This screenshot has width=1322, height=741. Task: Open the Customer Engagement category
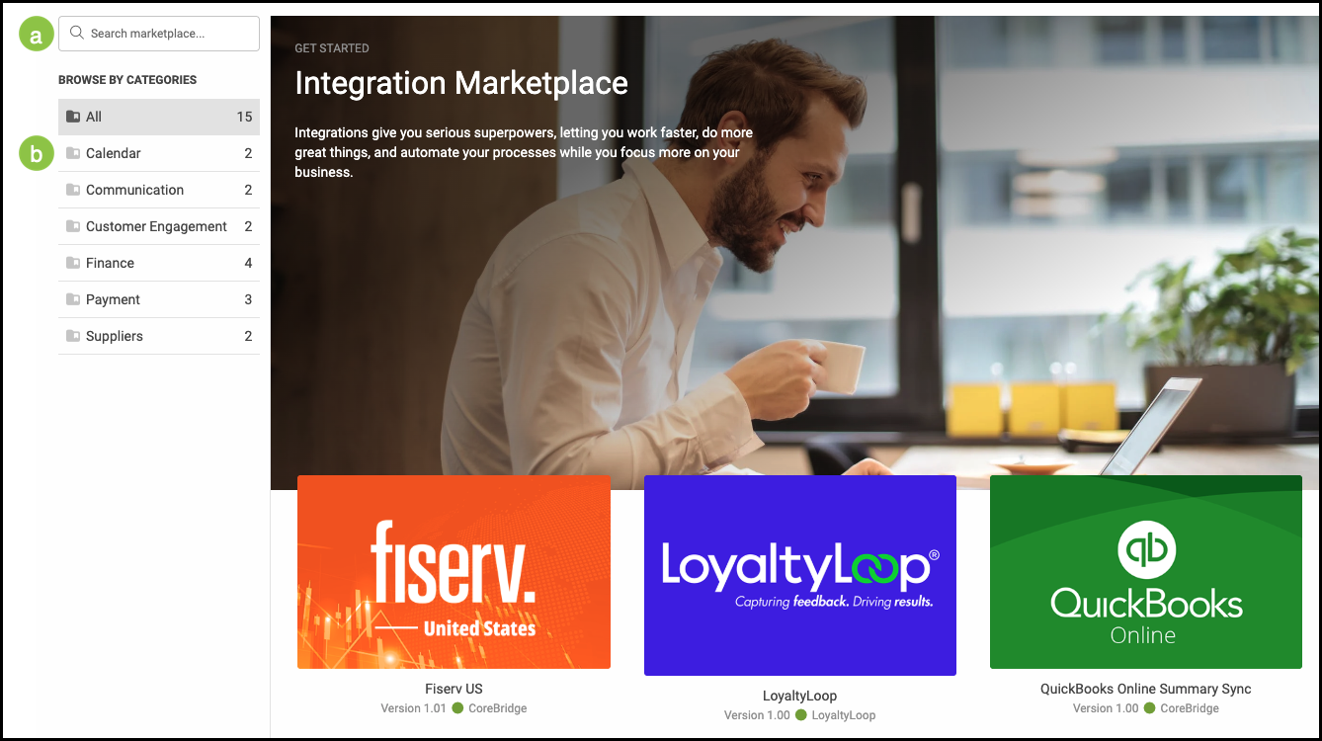point(159,226)
